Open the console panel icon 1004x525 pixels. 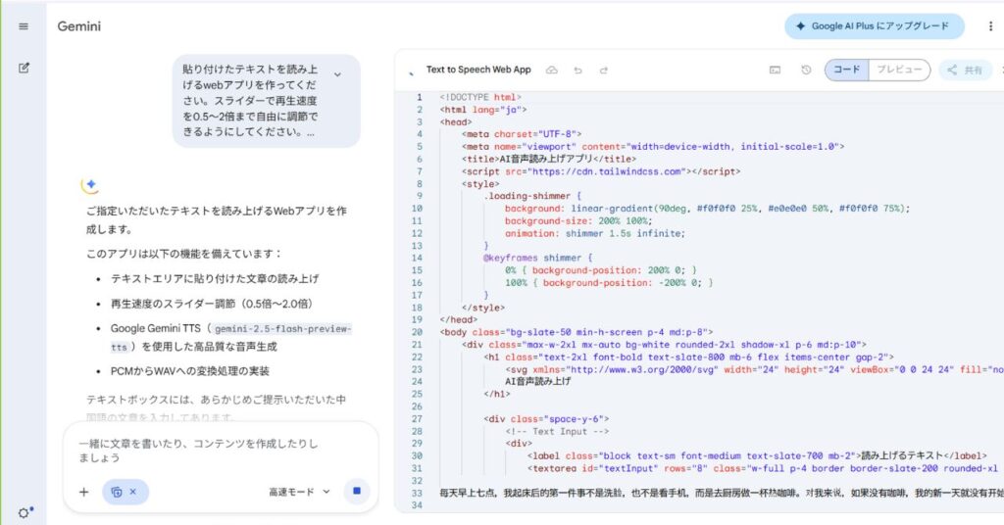(775, 70)
